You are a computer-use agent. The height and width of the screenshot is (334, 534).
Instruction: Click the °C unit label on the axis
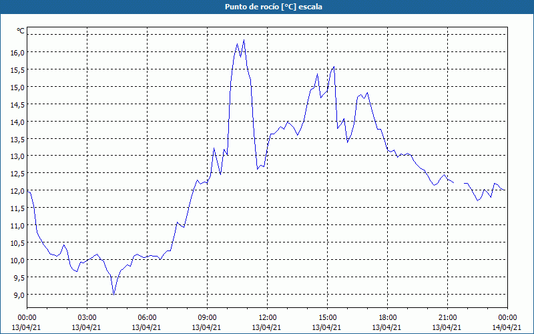[x=21, y=31]
